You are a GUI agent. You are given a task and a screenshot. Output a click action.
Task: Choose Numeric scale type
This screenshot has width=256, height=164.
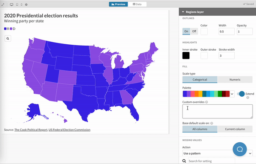pos(235,80)
